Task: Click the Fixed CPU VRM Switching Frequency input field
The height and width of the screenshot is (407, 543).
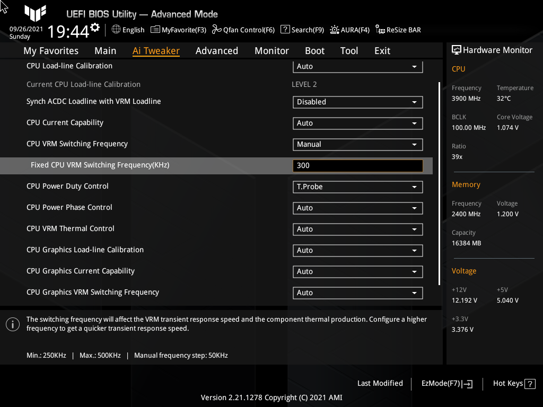Action: click(357, 165)
